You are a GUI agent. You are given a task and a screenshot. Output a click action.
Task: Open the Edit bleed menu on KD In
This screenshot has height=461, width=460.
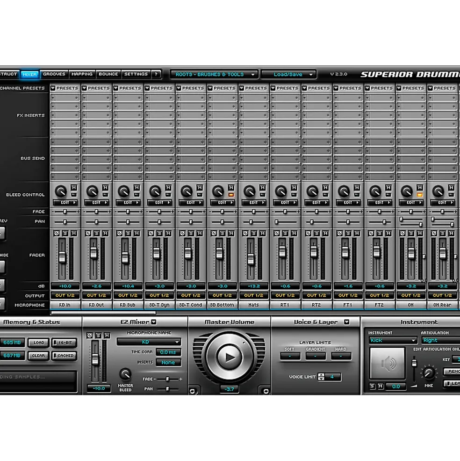(65, 203)
